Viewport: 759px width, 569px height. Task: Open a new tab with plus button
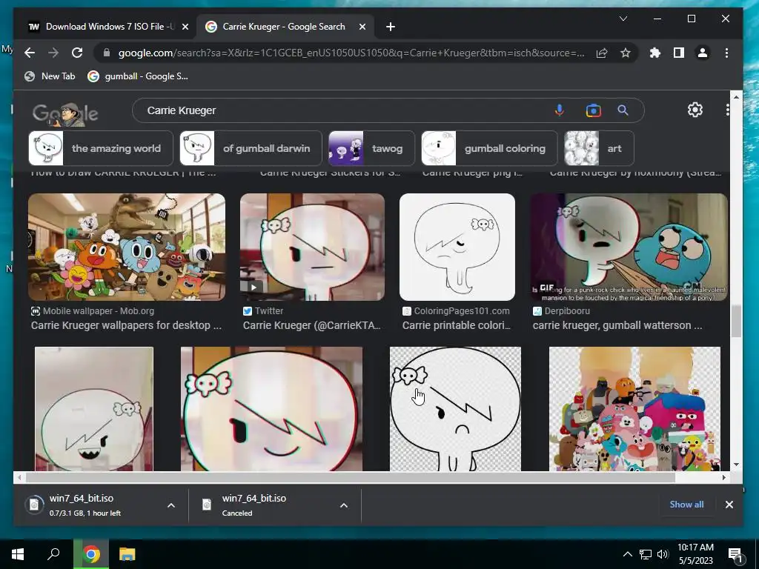click(x=391, y=27)
